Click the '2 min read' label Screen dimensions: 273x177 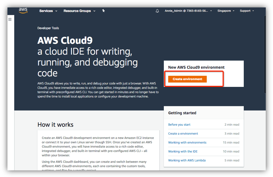tap(232, 125)
